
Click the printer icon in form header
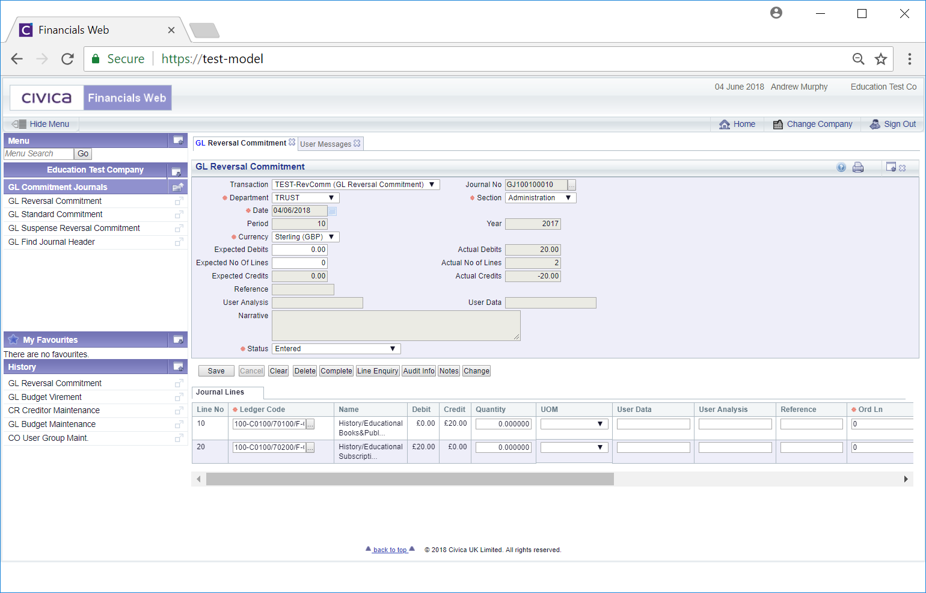[858, 168]
